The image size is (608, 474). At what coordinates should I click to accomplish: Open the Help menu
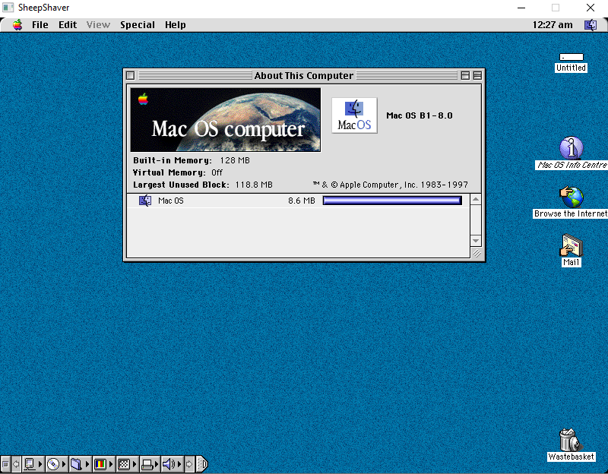pos(176,25)
